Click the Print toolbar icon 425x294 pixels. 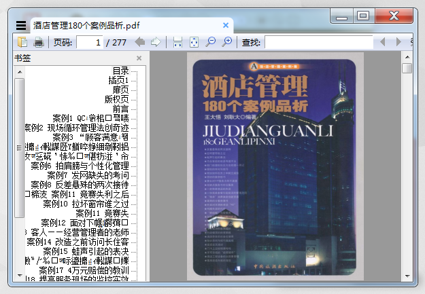[x=39, y=43]
